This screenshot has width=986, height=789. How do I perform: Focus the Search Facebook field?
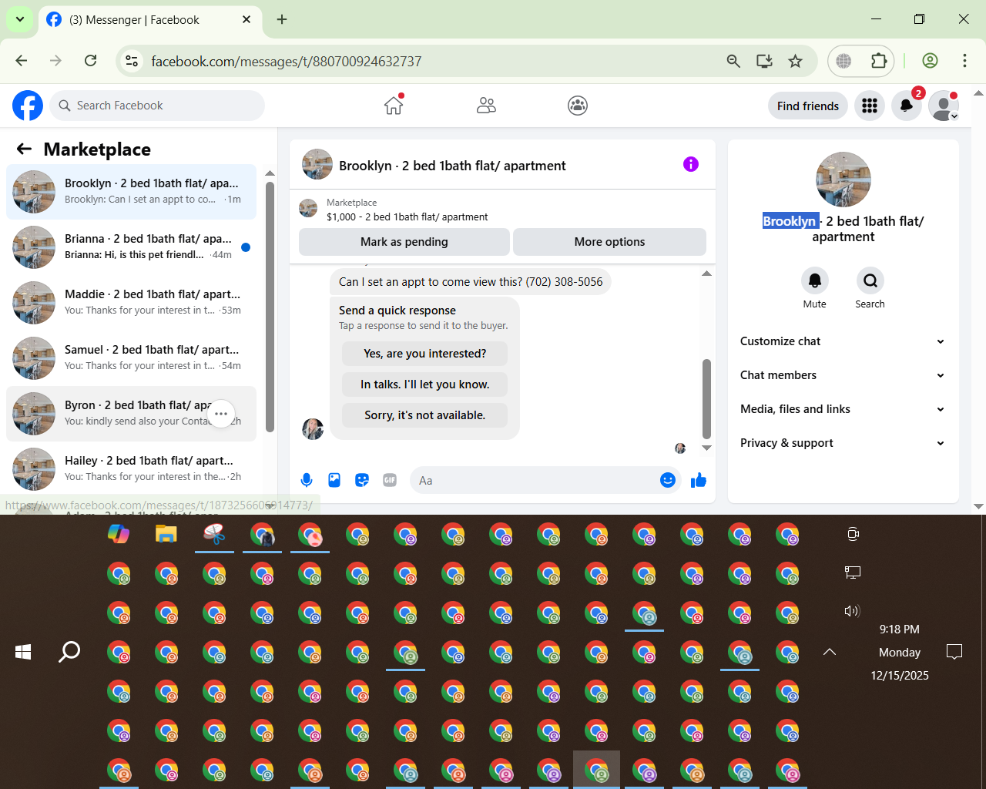(157, 106)
